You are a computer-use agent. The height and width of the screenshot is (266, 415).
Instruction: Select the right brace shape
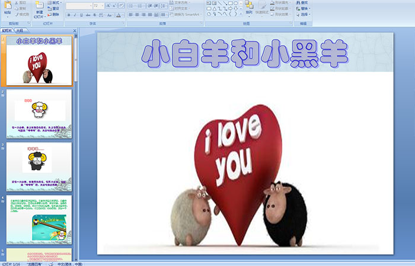point(235,14)
